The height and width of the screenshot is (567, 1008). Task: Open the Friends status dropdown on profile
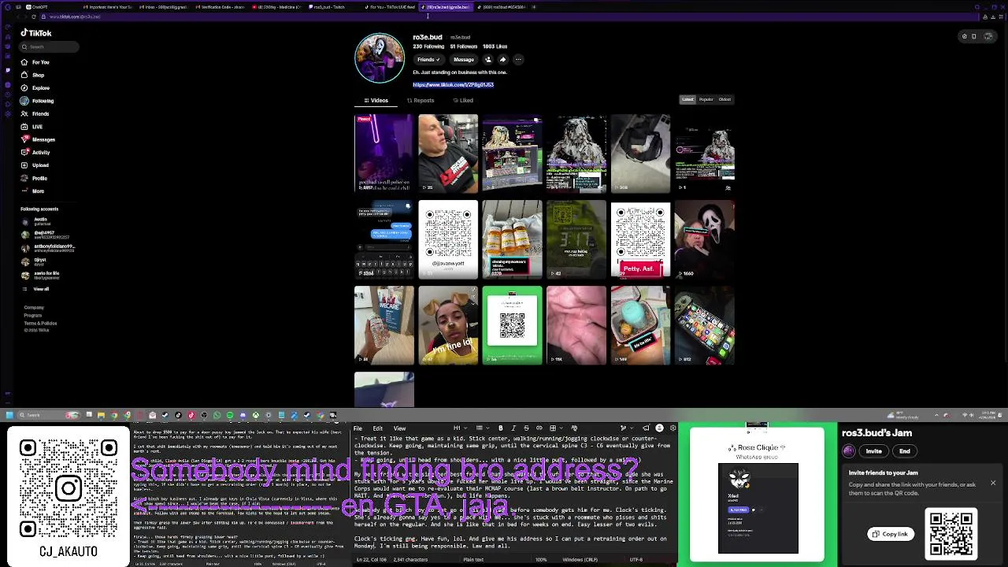[x=428, y=60]
